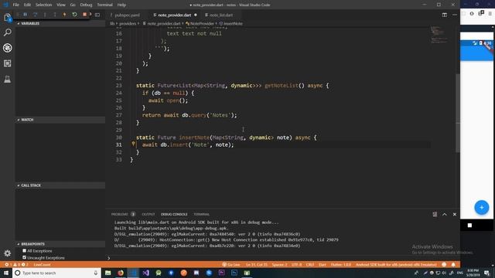Switch to the DEBUG CONSOLE panel tab

(174, 215)
